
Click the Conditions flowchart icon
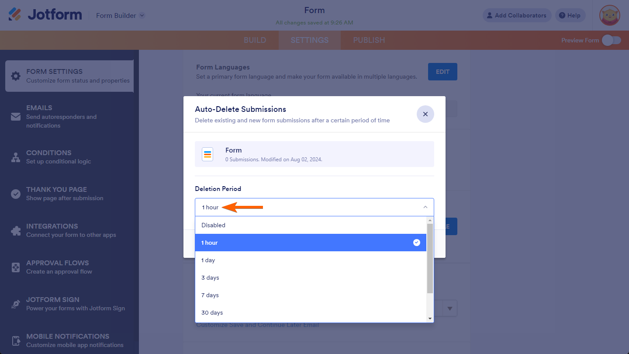(x=16, y=157)
